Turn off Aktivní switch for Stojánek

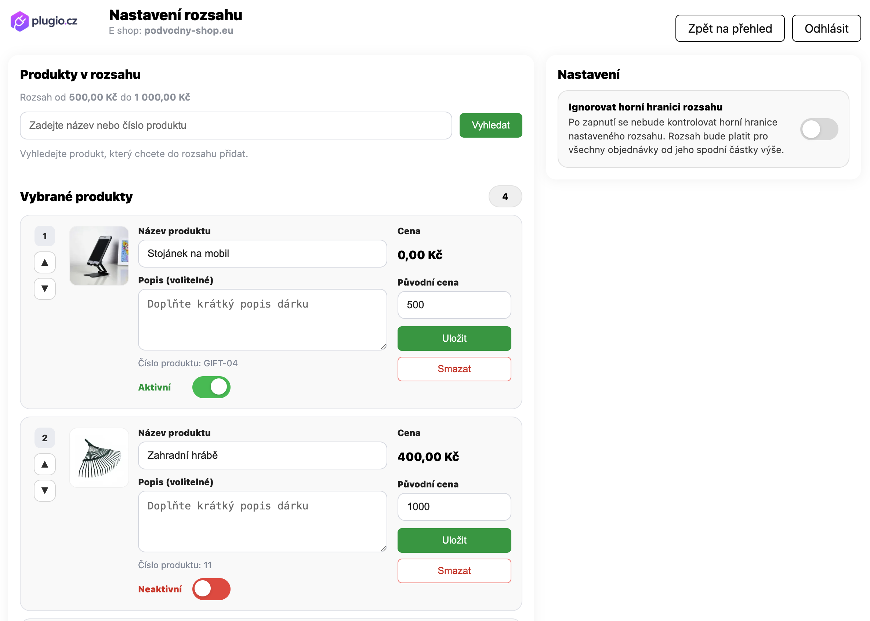point(211,387)
